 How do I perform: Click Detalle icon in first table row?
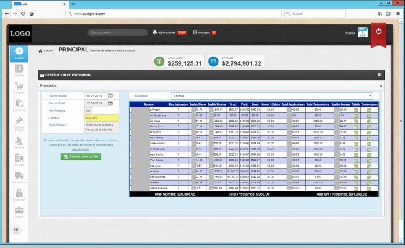355,110
